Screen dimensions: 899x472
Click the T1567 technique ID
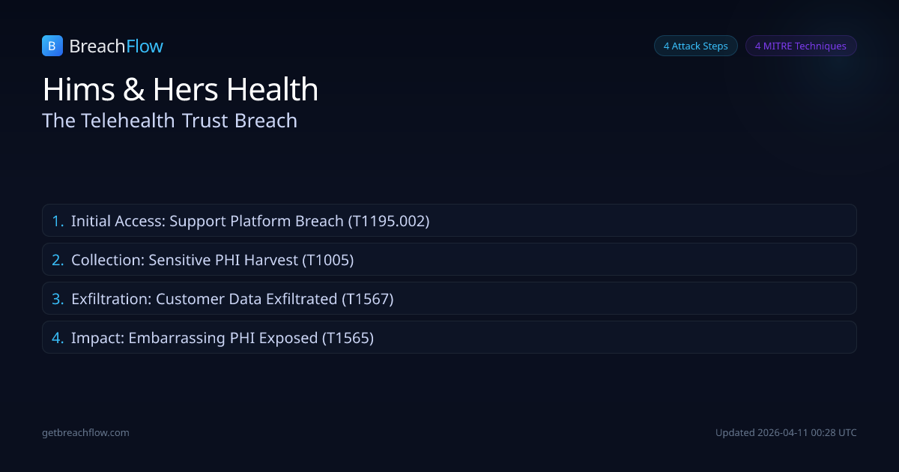click(367, 299)
